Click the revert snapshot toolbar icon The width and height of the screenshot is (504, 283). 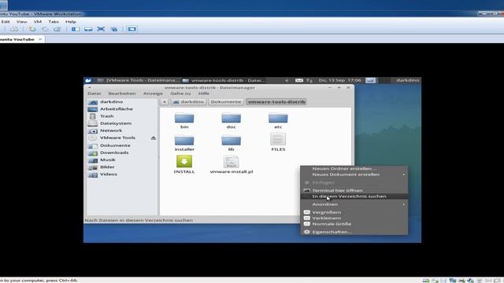click(x=45, y=29)
